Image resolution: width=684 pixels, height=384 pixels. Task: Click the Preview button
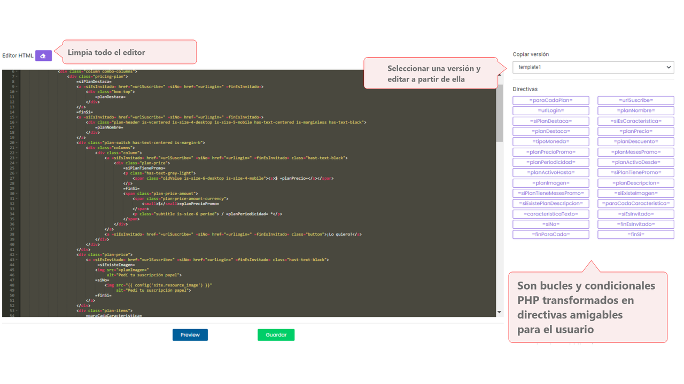(x=190, y=334)
